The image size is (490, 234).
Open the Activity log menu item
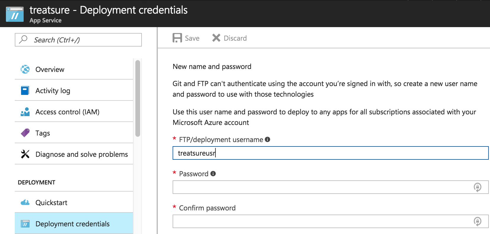(74, 90)
